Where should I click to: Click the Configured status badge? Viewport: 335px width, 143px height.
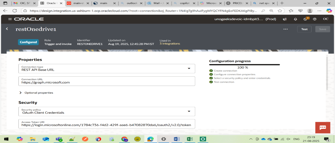pos(28,42)
